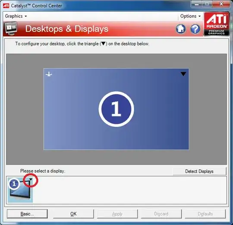Click the Discard button

(x=161, y=214)
